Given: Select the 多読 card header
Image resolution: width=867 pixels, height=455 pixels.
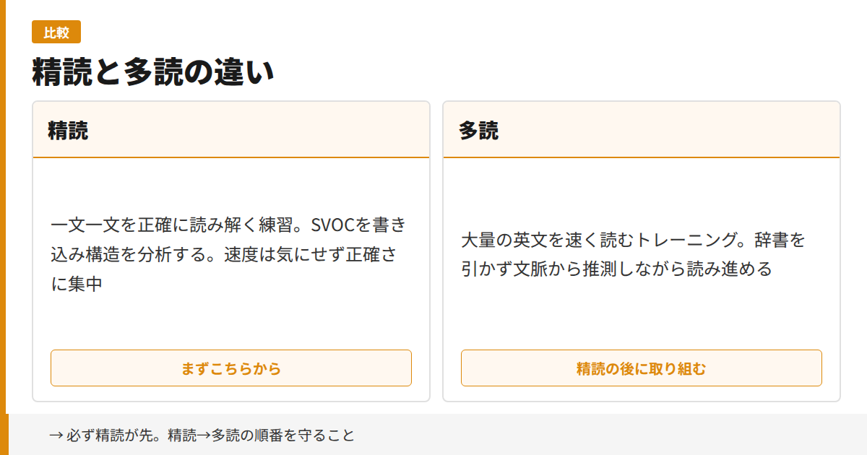Looking at the screenshot, I should tap(477, 131).
